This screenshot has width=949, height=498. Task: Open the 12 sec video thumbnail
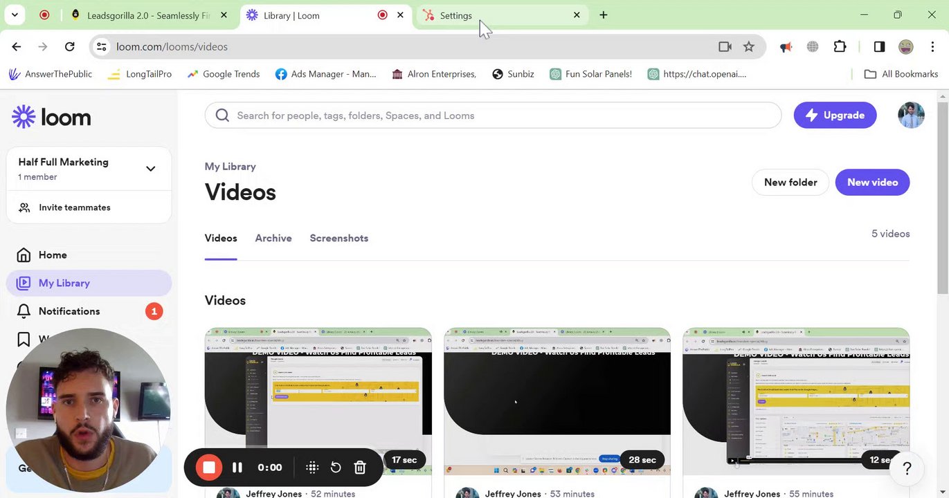pyautogui.click(x=796, y=402)
